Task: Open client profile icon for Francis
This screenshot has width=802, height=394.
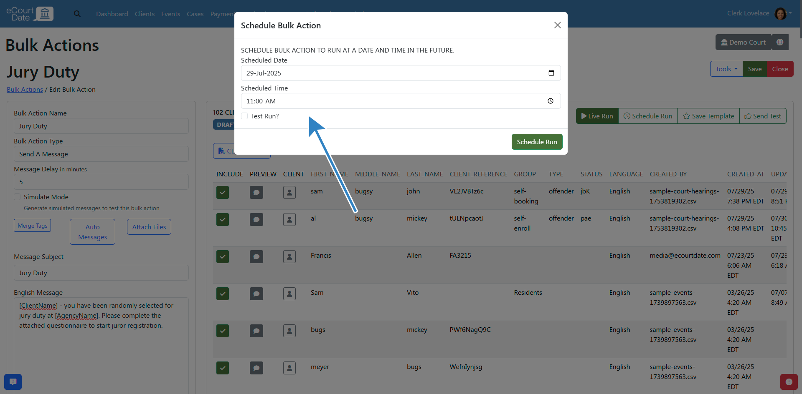Action: point(289,256)
